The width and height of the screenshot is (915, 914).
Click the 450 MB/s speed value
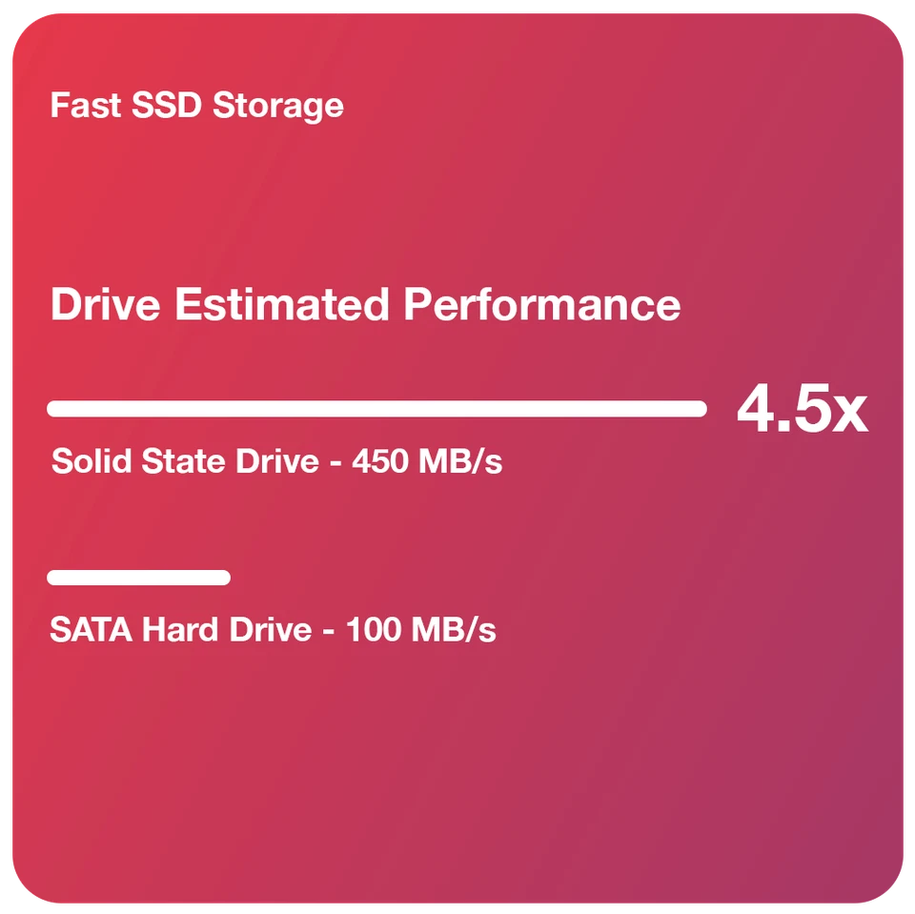coord(427,461)
